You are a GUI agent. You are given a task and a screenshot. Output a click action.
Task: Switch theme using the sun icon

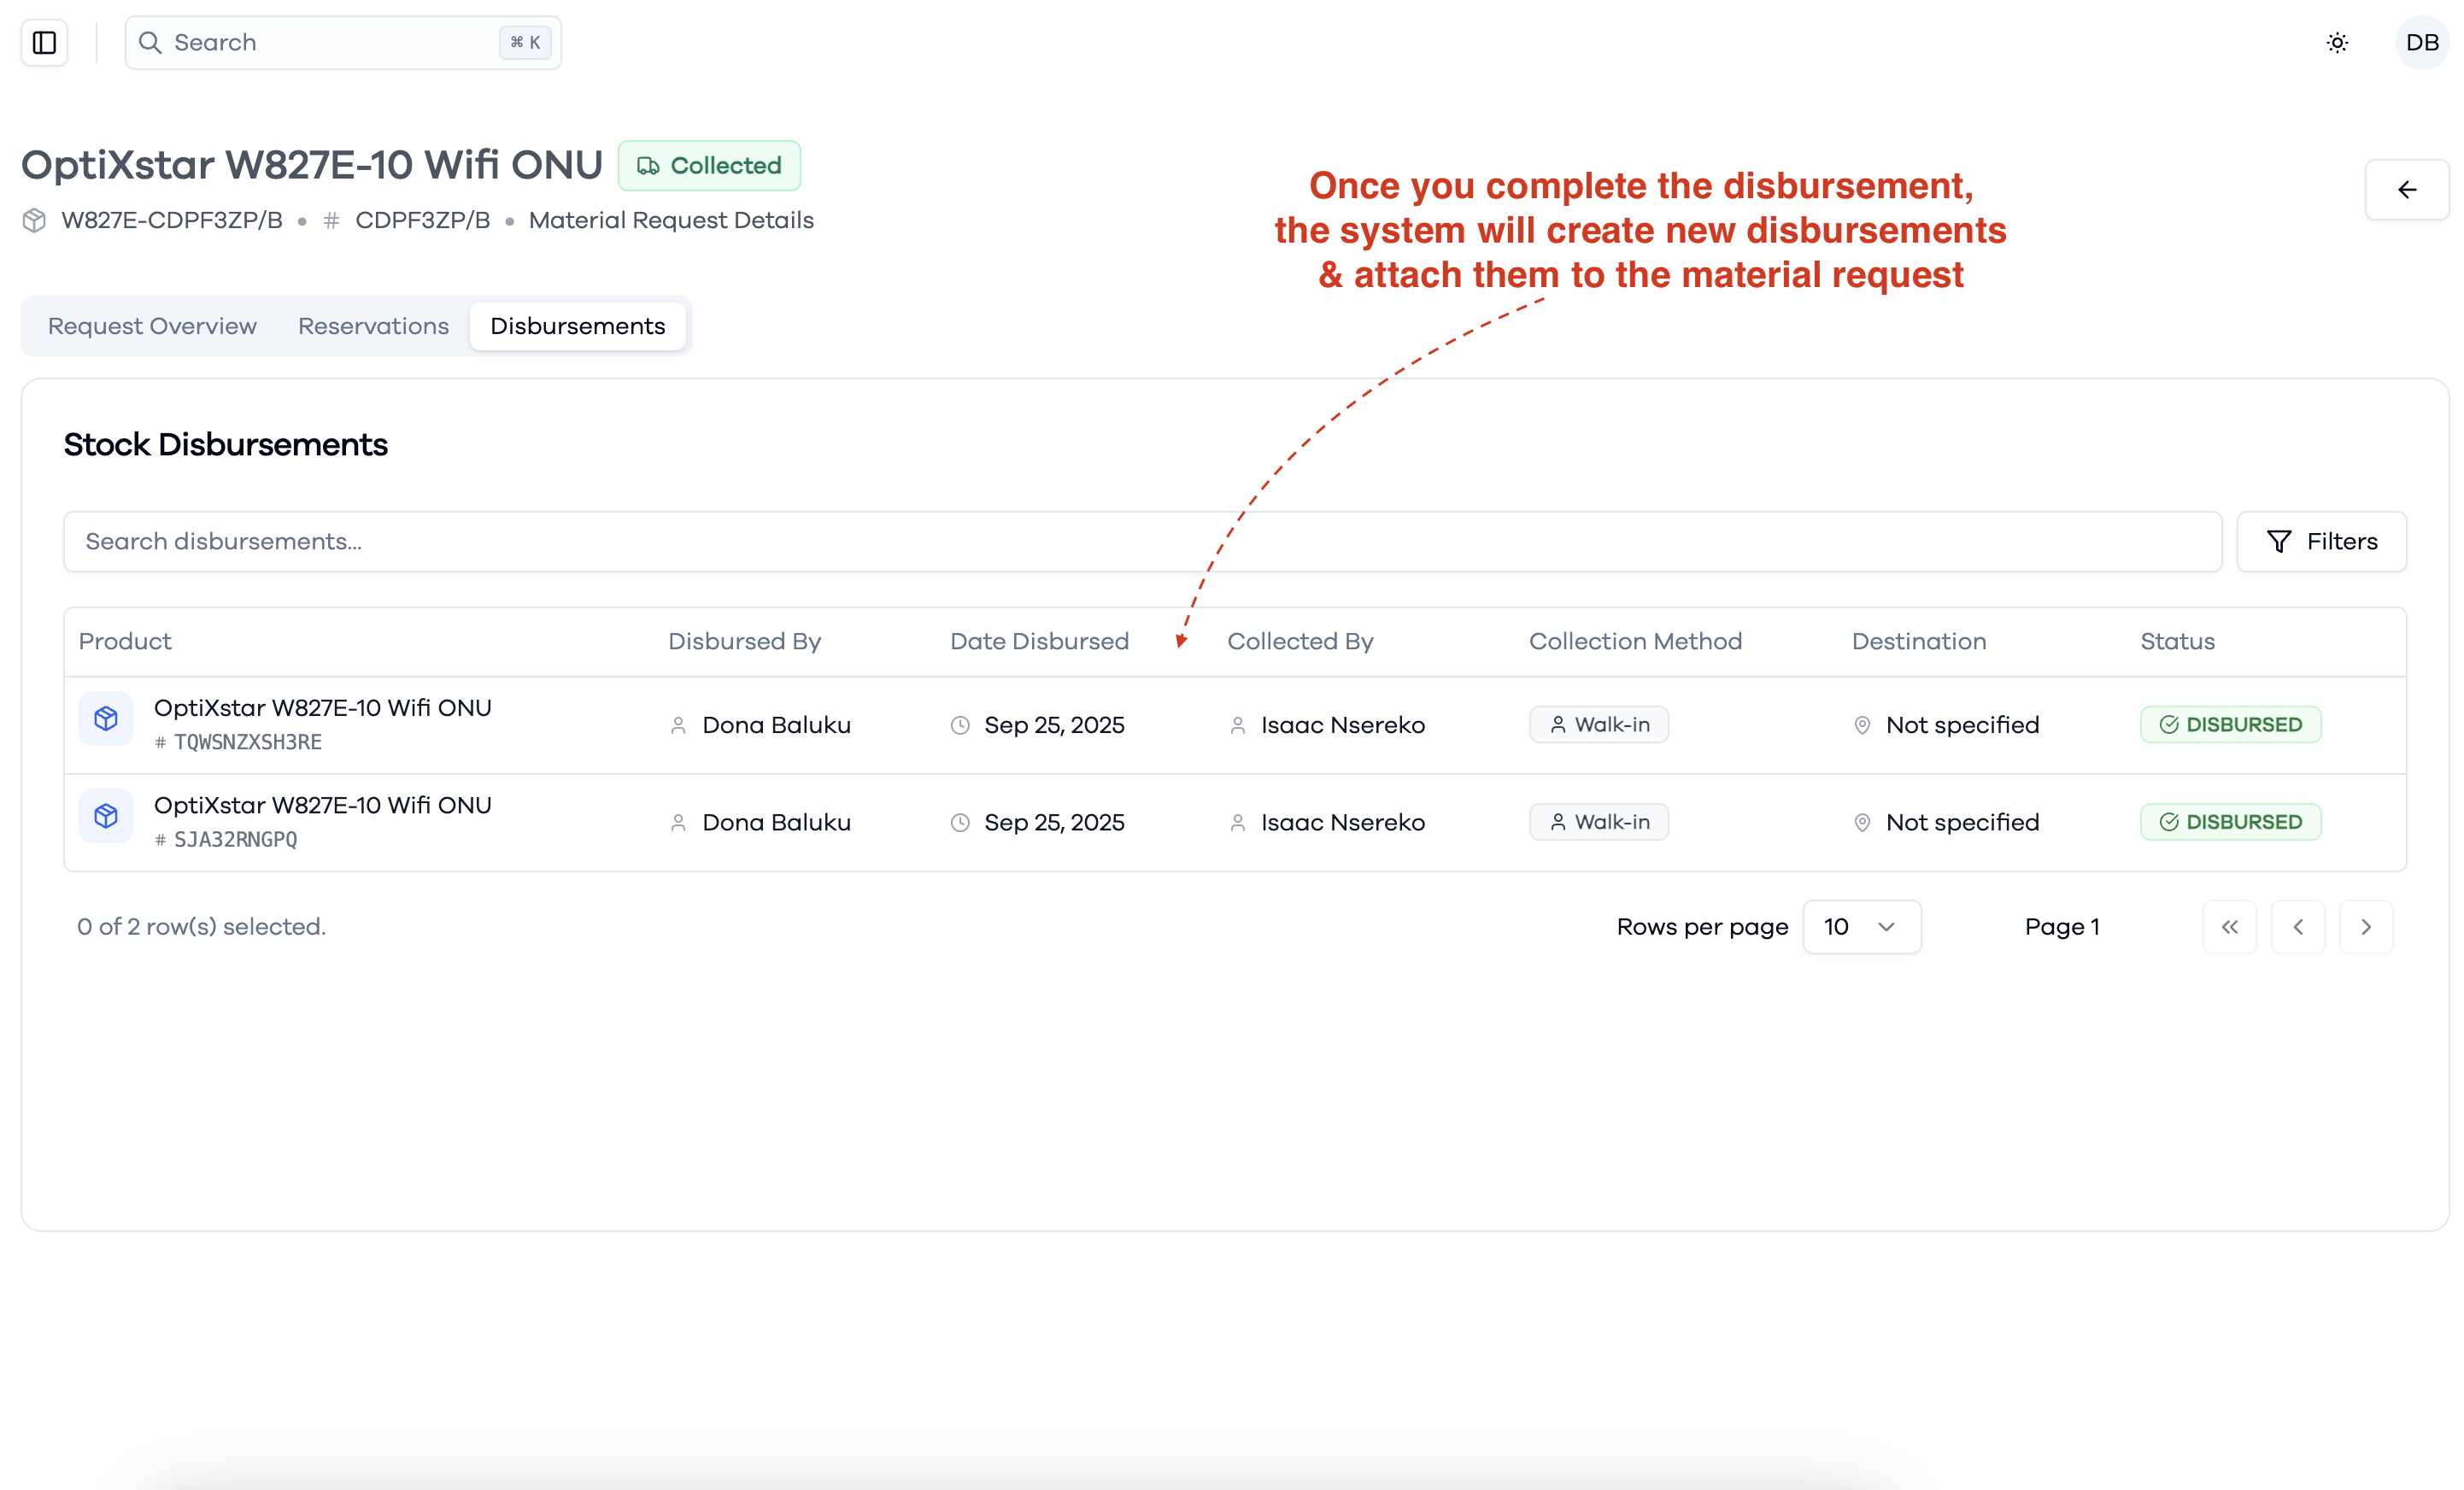(x=2337, y=42)
